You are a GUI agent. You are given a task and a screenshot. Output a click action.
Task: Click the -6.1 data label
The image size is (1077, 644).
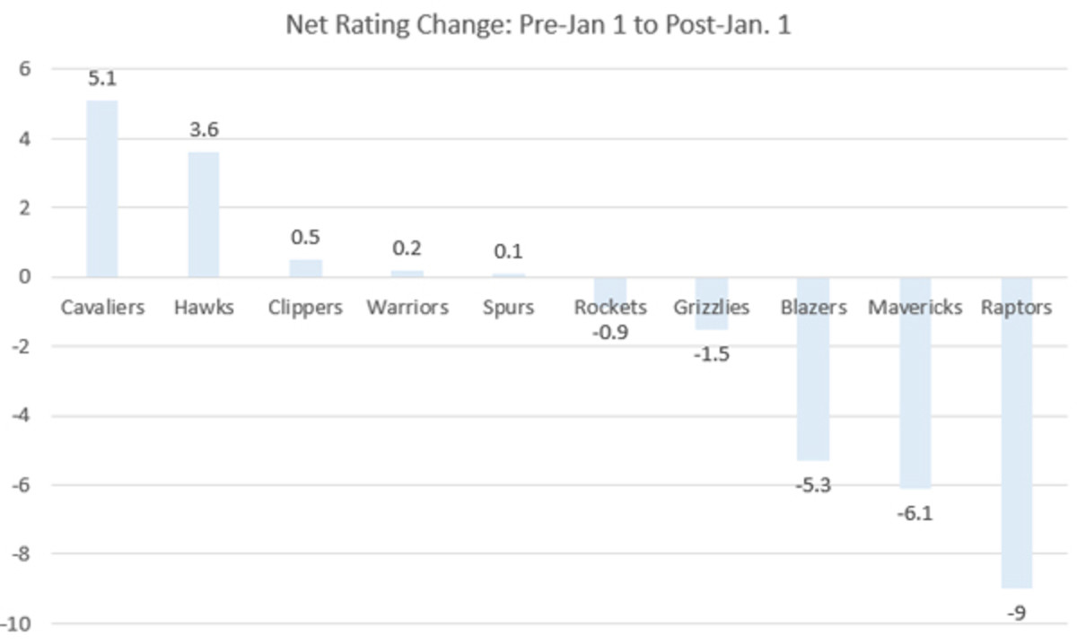pyautogui.click(x=915, y=514)
